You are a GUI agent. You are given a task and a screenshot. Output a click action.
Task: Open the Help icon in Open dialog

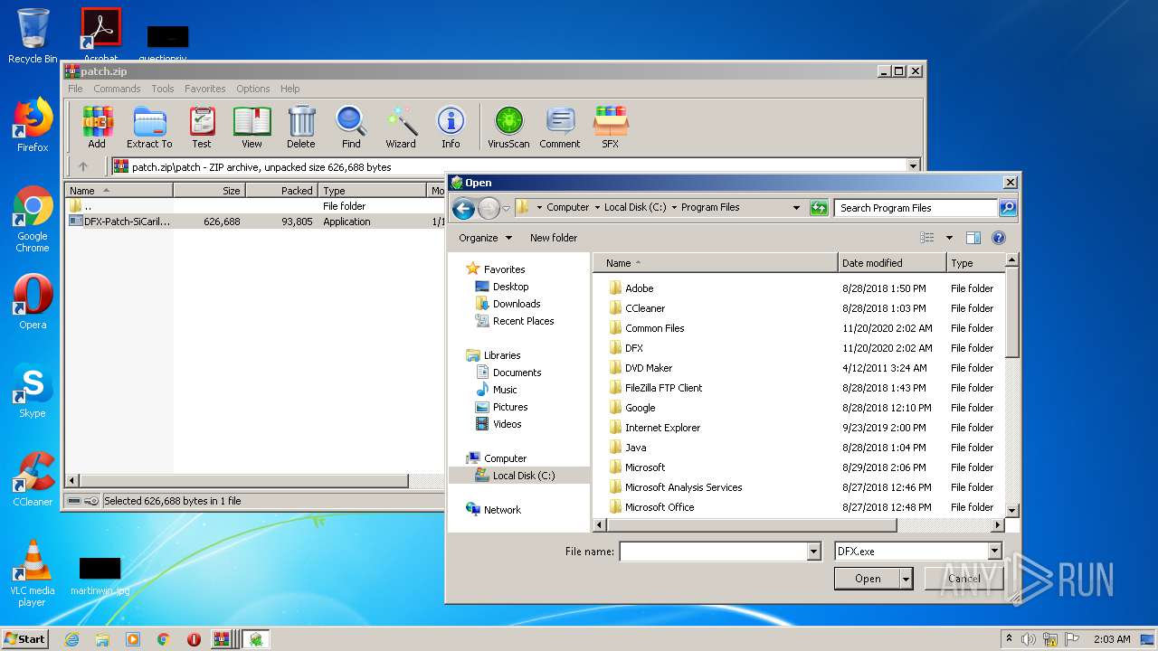[x=999, y=238]
